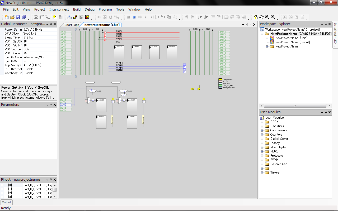Viewport: 338px width, 211px height.
Task: Select the DBB00 digital block
Action: pyautogui.click(x=119, y=52)
